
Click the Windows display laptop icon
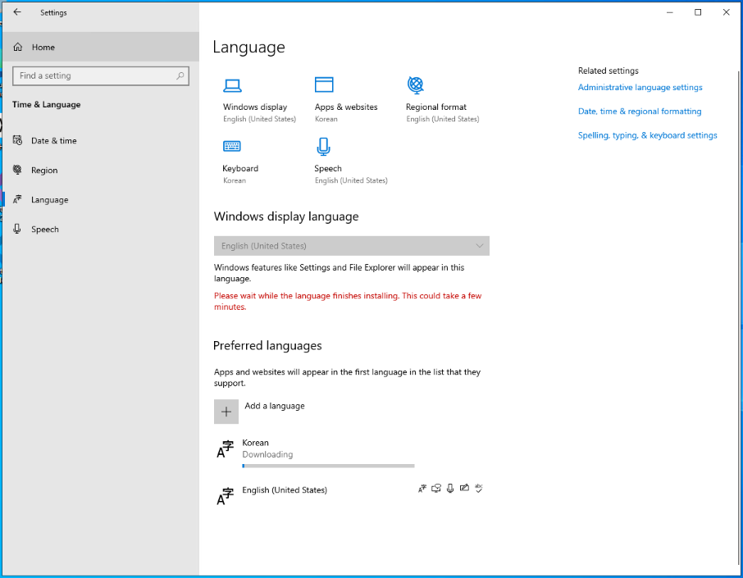[x=232, y=85]
